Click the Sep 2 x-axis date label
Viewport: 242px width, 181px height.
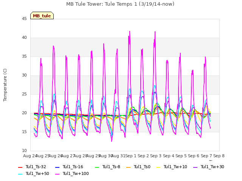[x=143, y=156]
